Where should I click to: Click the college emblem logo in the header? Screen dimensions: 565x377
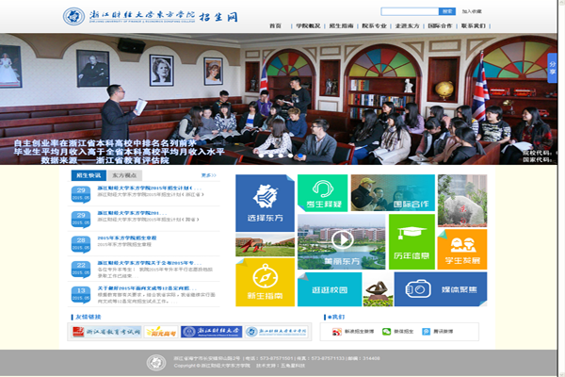pyautogui.click(x=73, y=16)
